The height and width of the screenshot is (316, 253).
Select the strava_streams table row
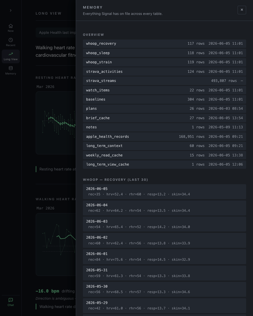[164, 81]
